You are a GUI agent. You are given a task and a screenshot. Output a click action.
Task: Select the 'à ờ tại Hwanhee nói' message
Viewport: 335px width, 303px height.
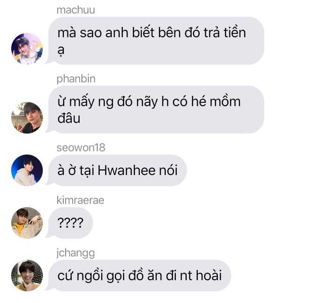[118, 170]
